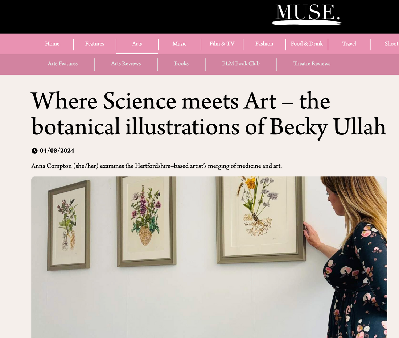Go to the Features section
Screen dimensions: 399x338
pyautogui.click(x=95, y=44)
